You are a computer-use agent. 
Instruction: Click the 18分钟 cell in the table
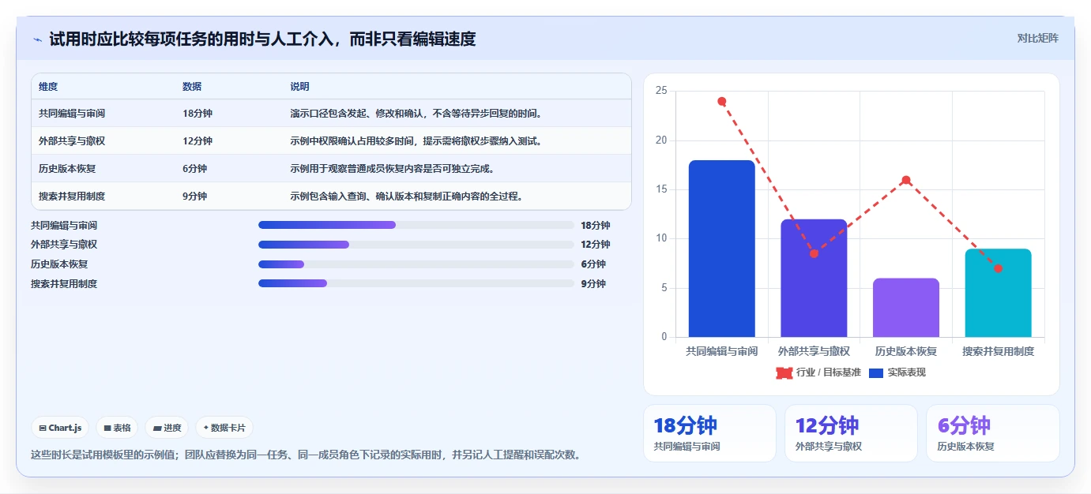coord(198,114)
